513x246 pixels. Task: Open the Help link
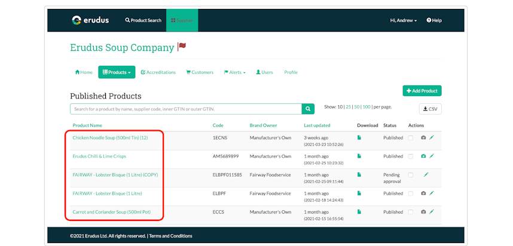click(x=434, y=20)
